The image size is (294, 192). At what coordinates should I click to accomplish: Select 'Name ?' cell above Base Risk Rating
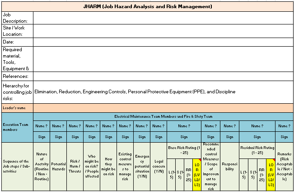[x=184, y=126]
